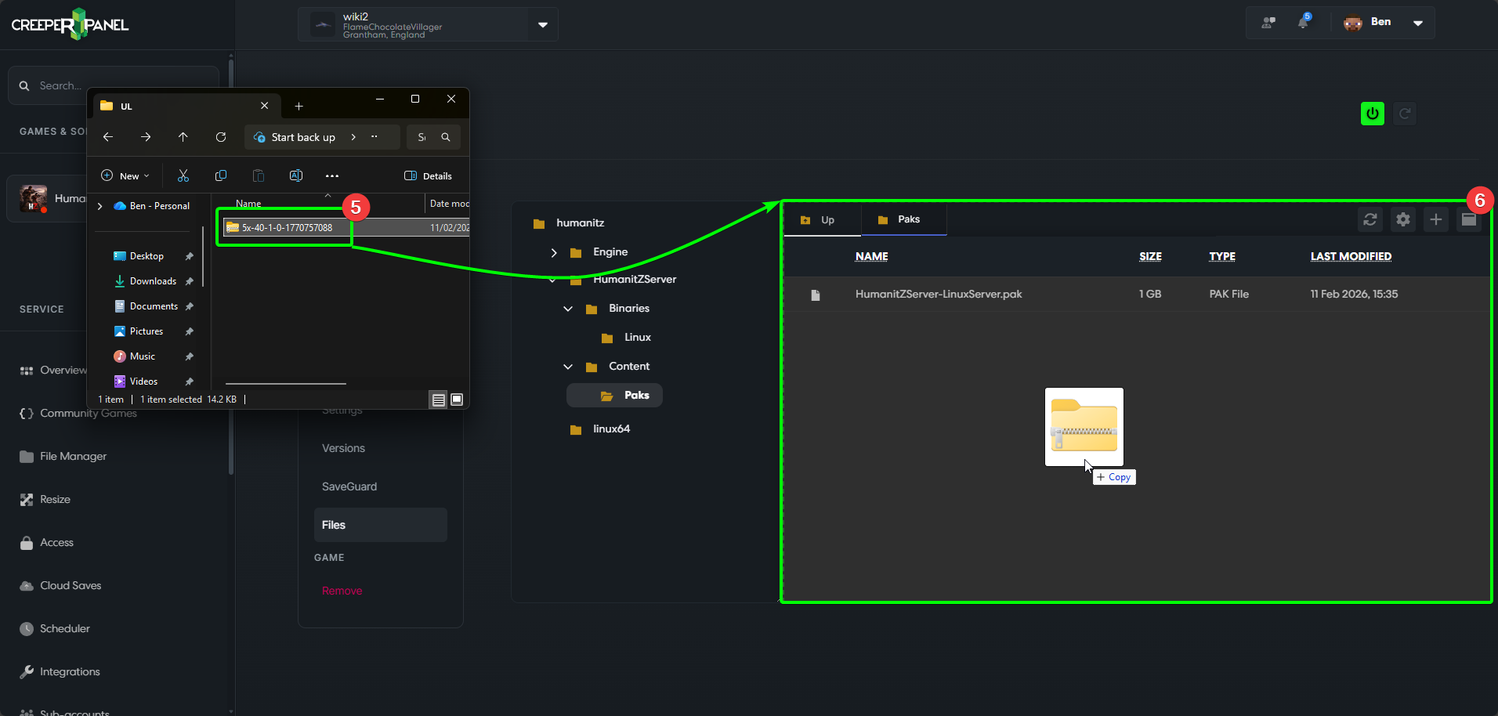Open the notifications bell icon
The height and width of the screenshot is (716, 1498).
pos(1303,23)
